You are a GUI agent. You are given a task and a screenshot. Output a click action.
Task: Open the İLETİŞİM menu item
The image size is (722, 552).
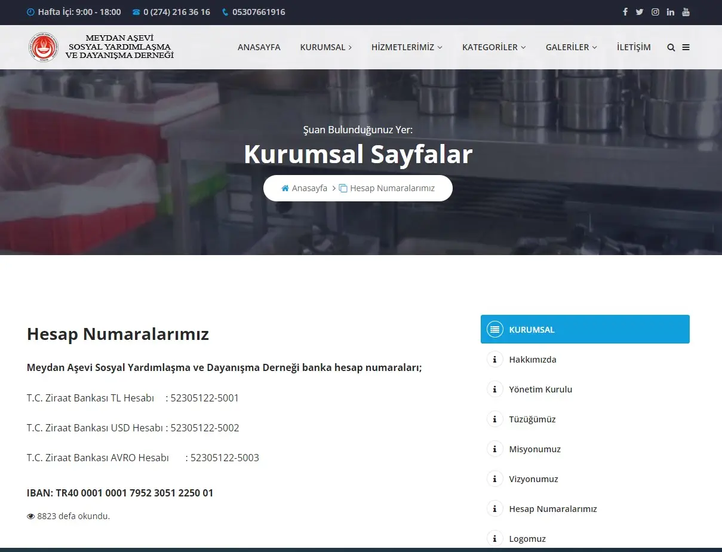[634, 47]
